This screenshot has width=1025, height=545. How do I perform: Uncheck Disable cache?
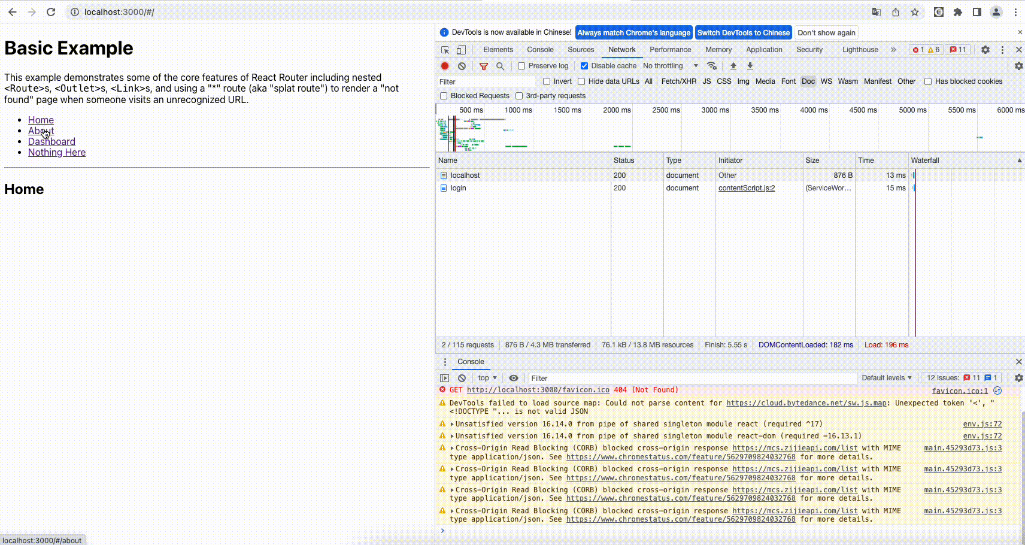pos(584,66)
